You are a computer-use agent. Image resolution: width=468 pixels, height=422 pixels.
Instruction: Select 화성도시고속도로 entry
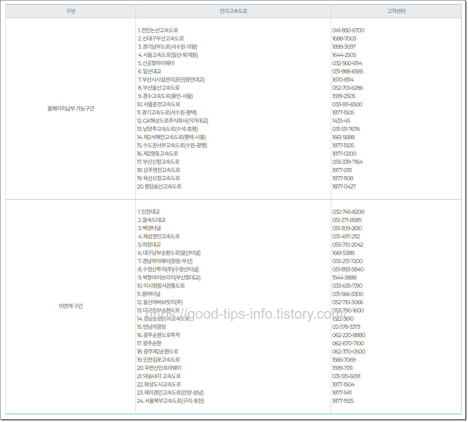(159, 384)
